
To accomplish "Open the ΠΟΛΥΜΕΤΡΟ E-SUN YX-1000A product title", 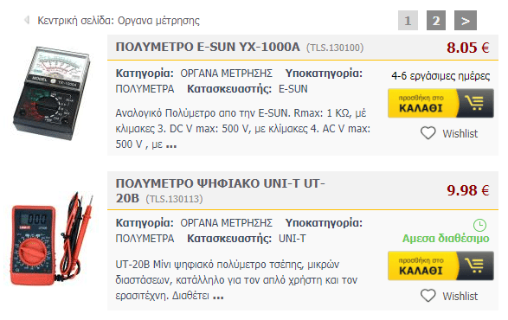I will [208, 48].
